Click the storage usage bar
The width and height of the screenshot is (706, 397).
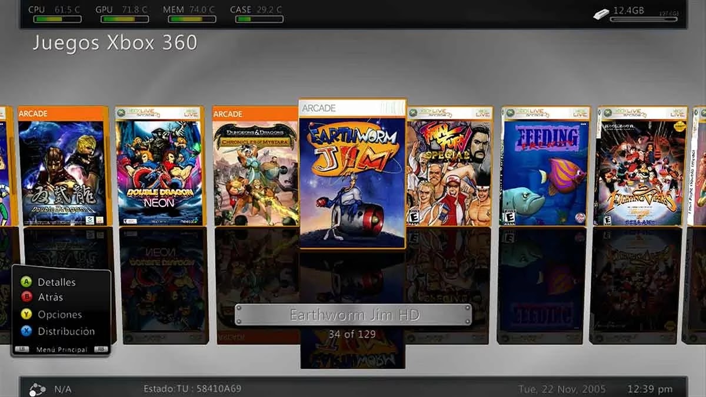[x=645, y=19]
